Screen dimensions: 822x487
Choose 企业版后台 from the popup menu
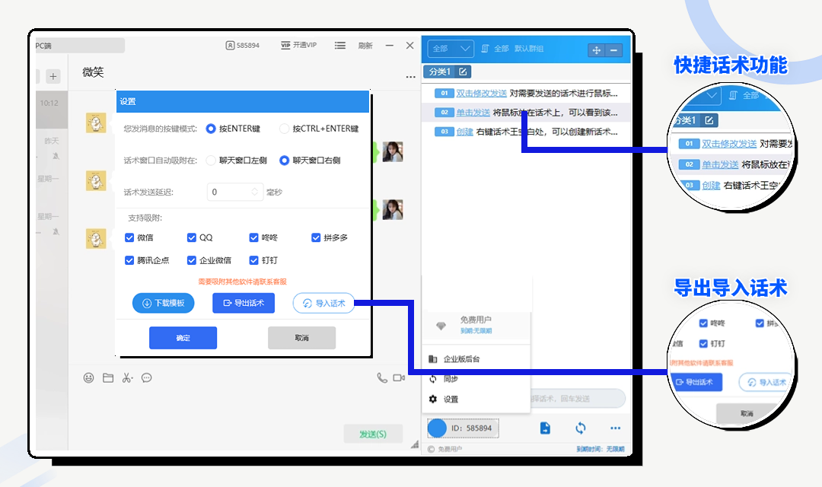tap(461, 359)
